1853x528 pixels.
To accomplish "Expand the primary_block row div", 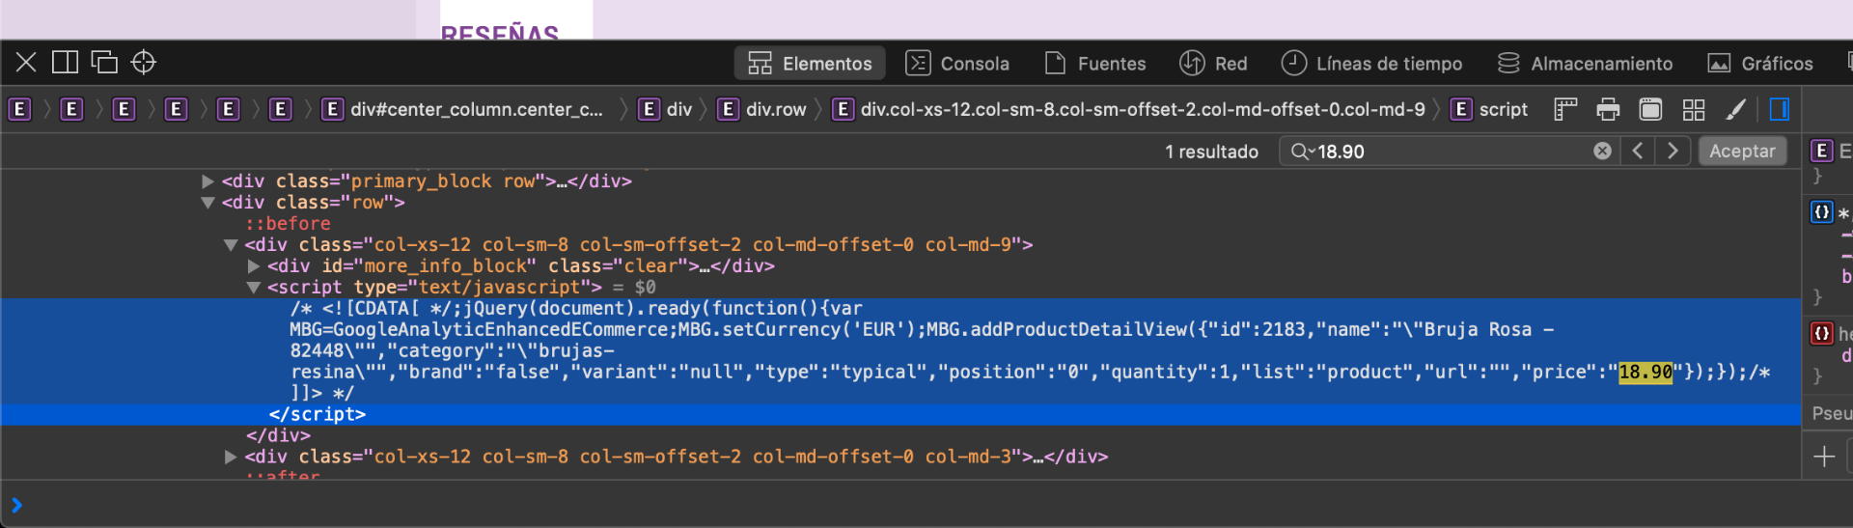I will (207, 181).
